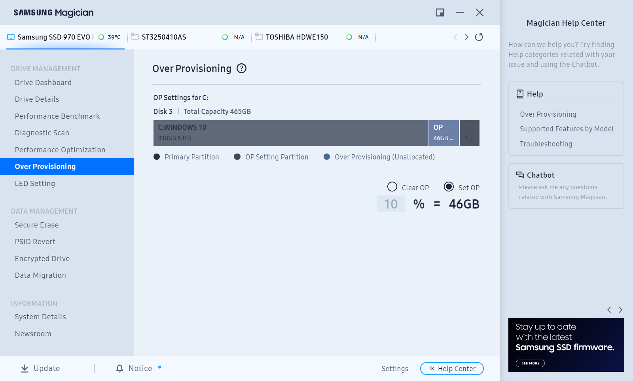Open Settings
Viewport: 633px width, 381px height.
[x=395, y=369]
